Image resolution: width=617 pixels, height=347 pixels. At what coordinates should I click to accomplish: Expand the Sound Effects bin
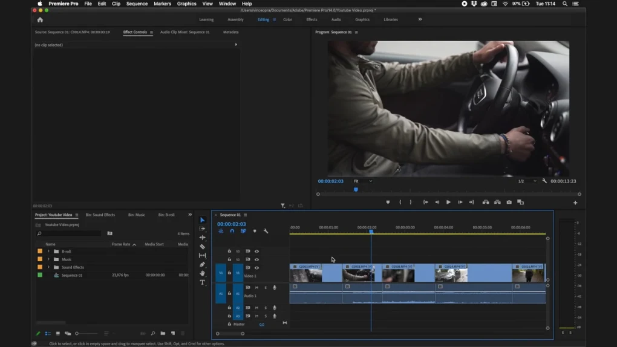[x=48, y=267]
